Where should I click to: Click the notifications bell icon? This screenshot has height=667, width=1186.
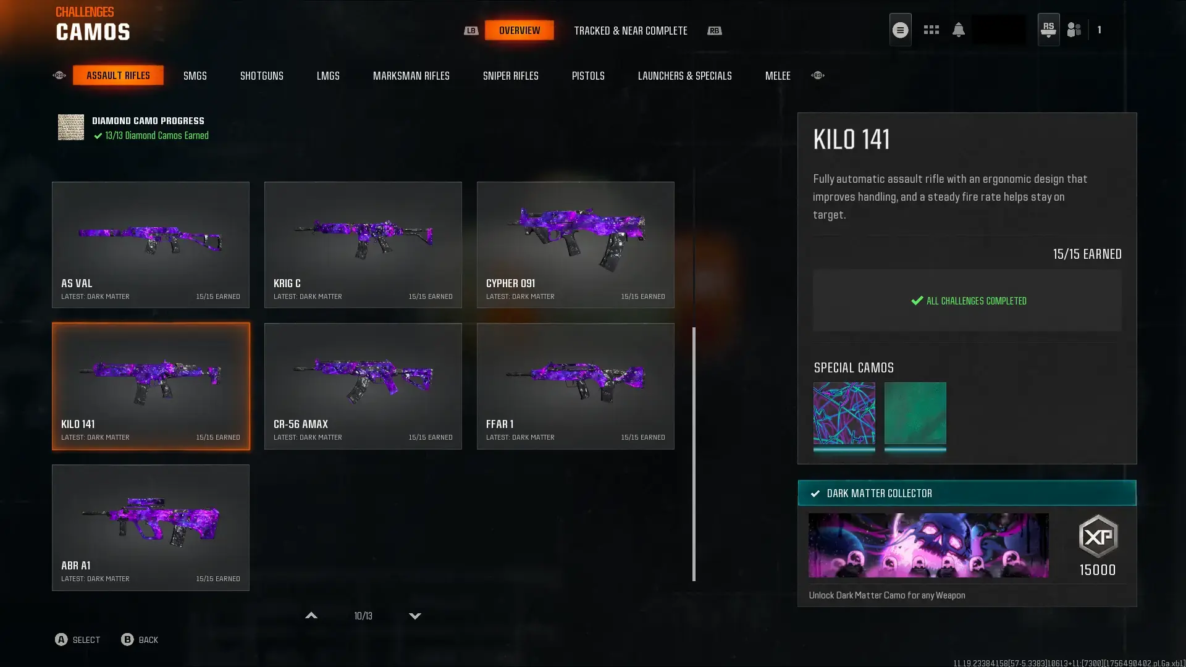pyautogui.click(x=958, y=30)
